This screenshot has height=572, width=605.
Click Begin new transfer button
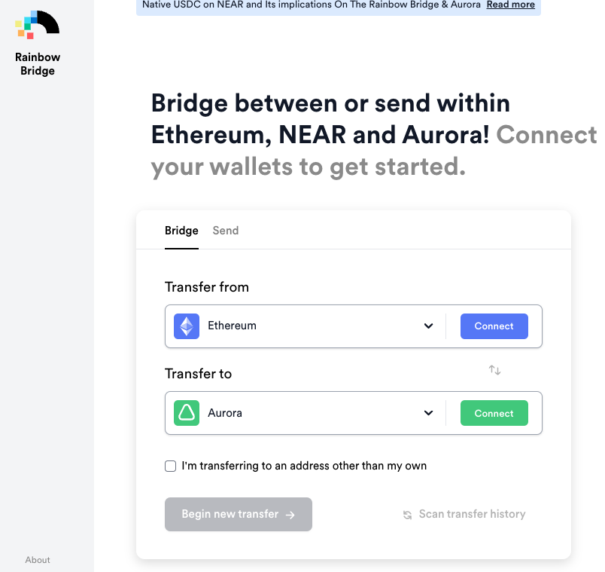[238, 515]
